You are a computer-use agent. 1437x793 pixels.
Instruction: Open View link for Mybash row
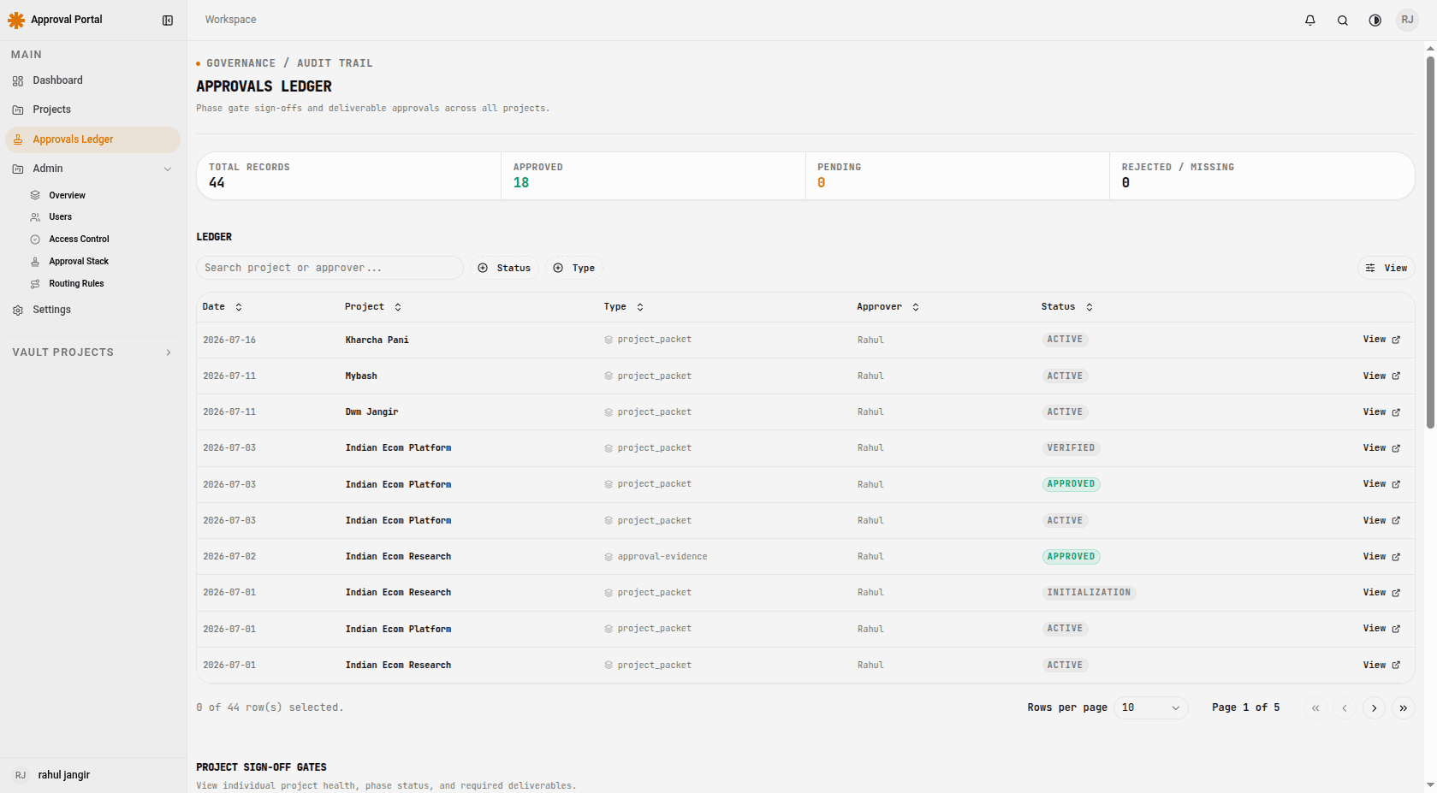(1381, 376)
